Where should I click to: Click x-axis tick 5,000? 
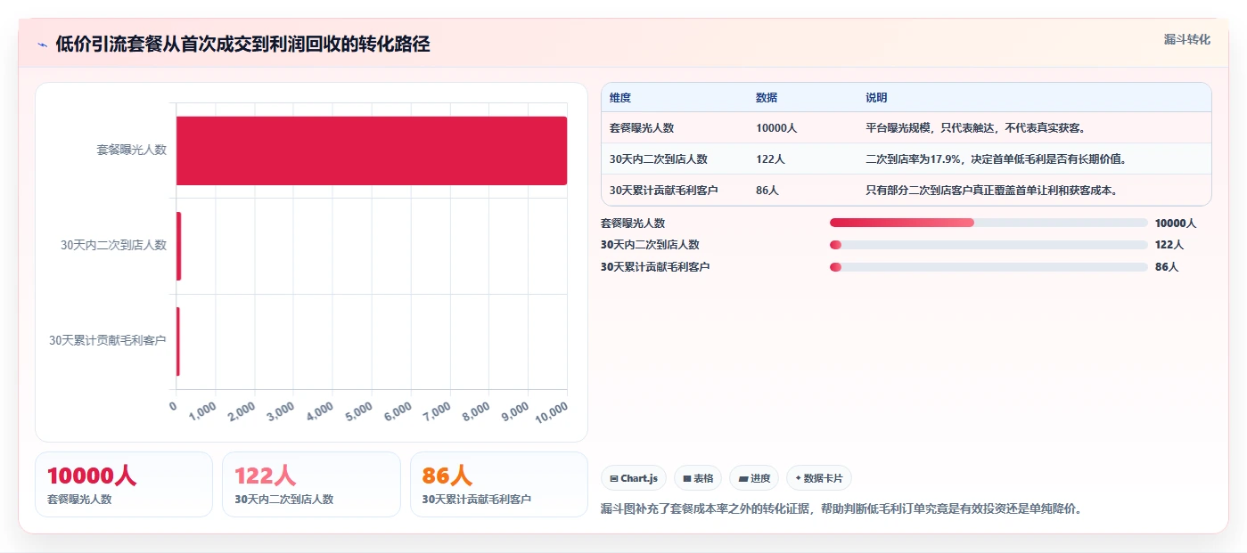click(x=358, y=411)
